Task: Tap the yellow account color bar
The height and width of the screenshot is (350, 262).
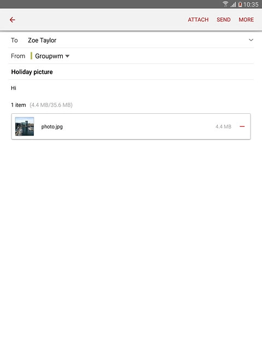Action: (x=32, y=56)
